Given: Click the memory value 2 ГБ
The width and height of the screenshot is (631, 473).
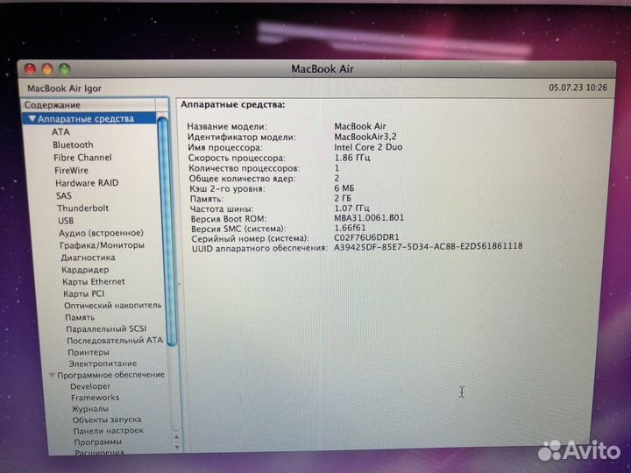Looking at the screenshot, I should coord(343,198).
